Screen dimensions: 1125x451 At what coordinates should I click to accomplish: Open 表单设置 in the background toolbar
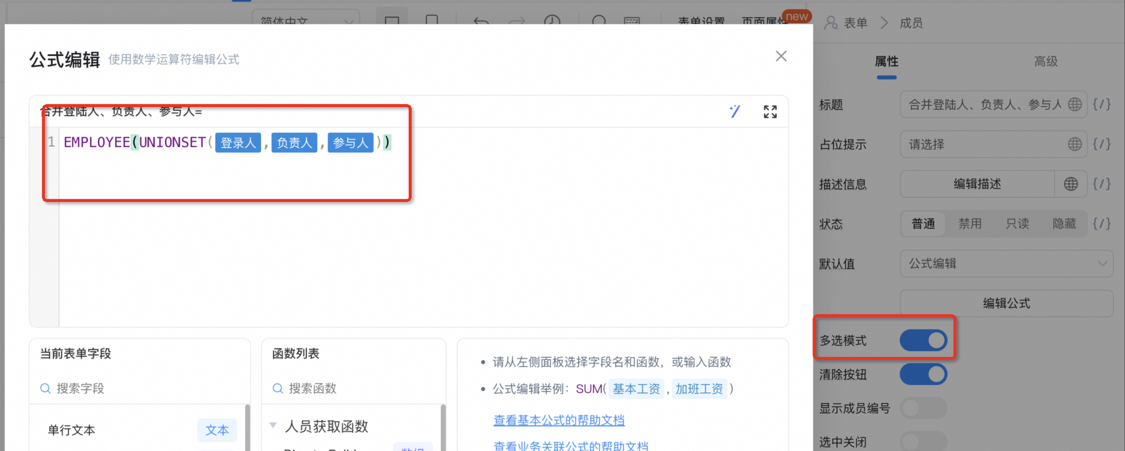(x=701, y=21)
